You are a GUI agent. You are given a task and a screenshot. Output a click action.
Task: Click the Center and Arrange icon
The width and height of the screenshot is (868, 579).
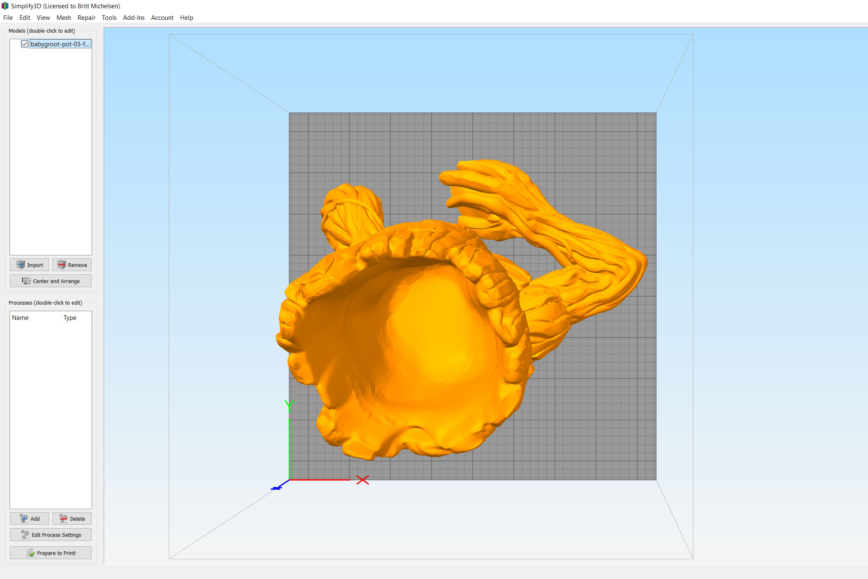(x=26, y=281)
